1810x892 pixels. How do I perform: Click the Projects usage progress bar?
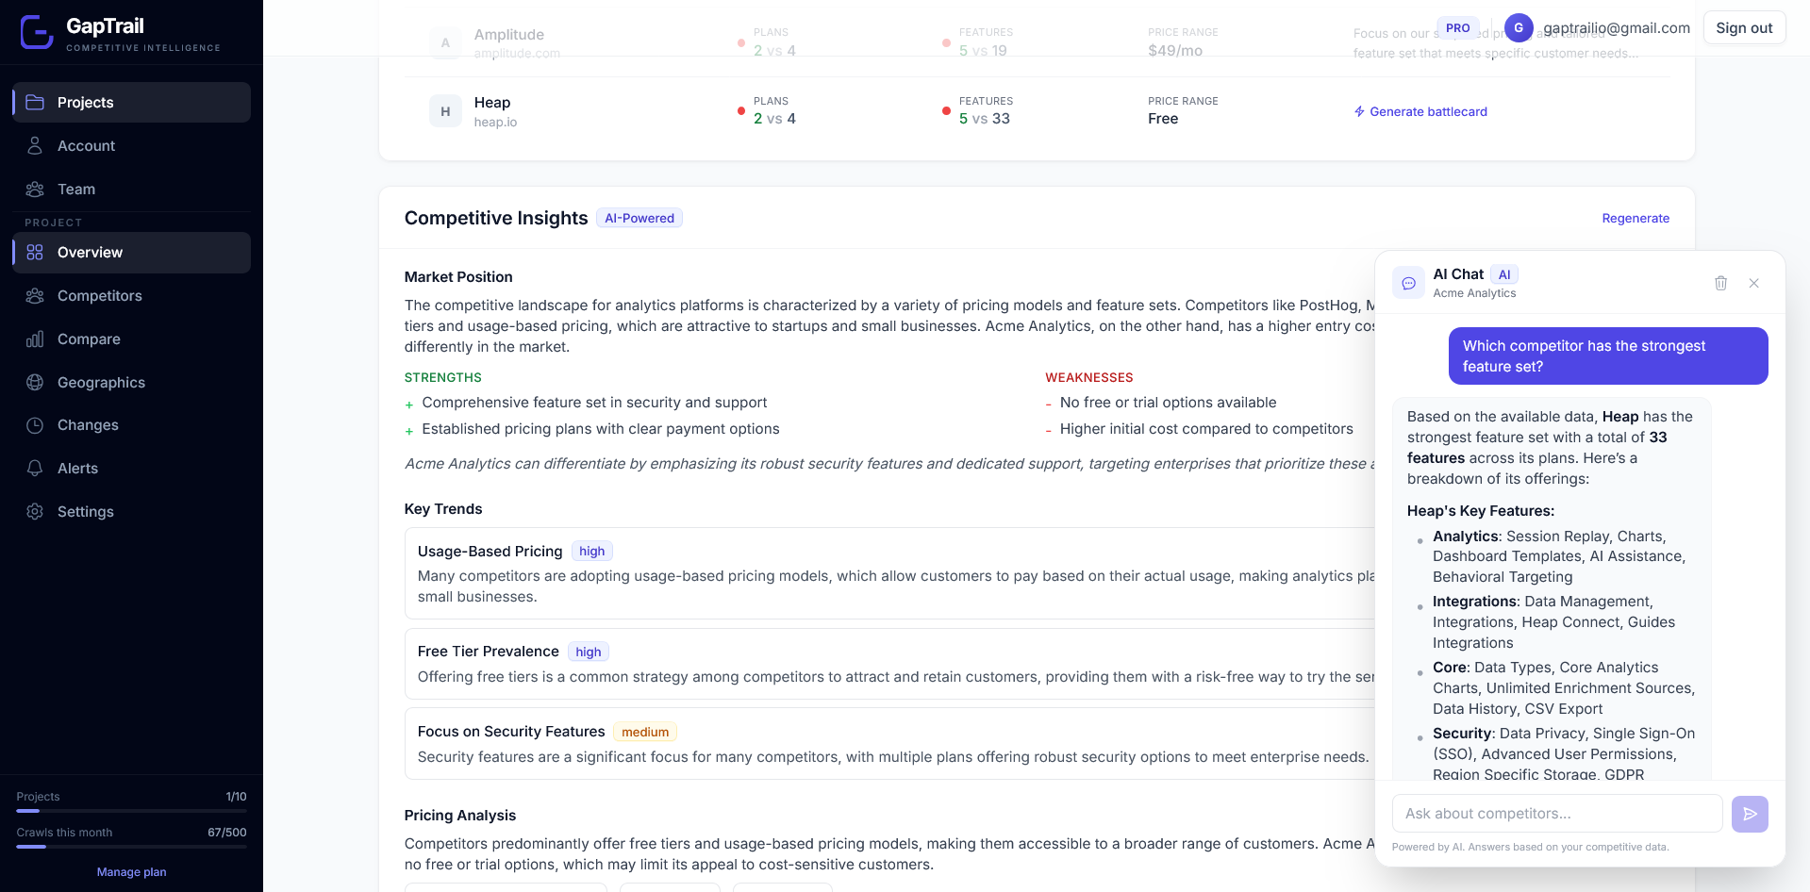pyautogui.click(x=131, y=811)
